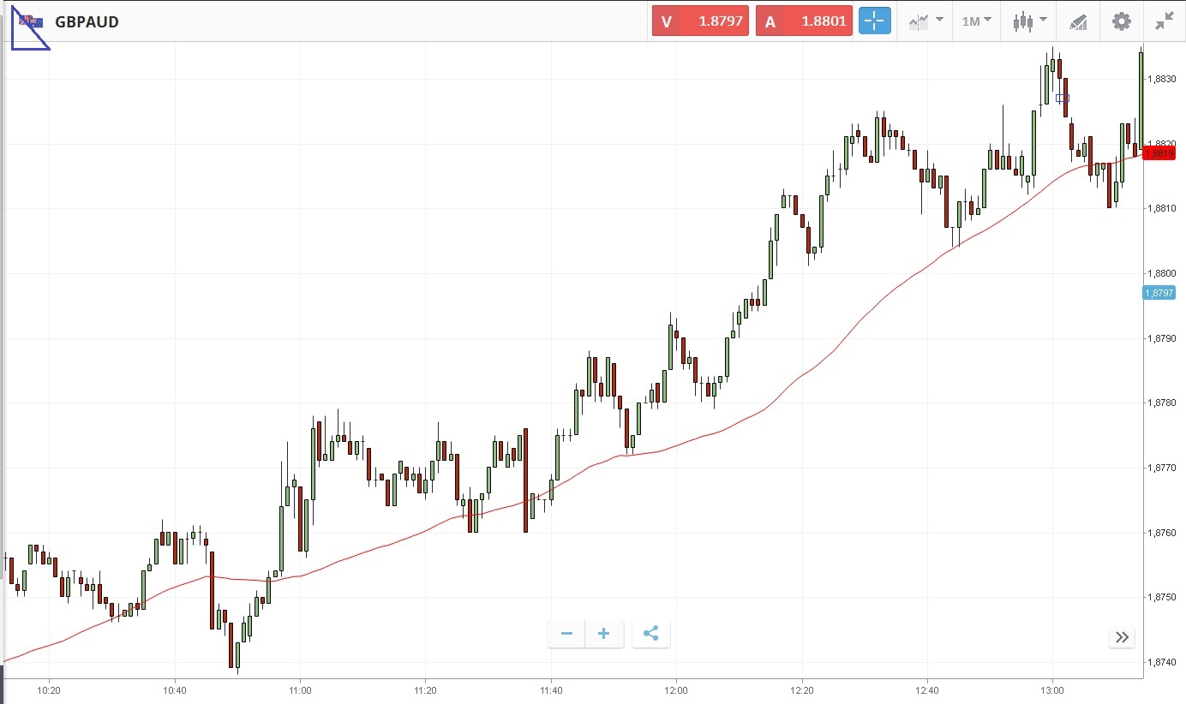
Task: Open the compare chart dropdown
Action: (x=925, y=21)
